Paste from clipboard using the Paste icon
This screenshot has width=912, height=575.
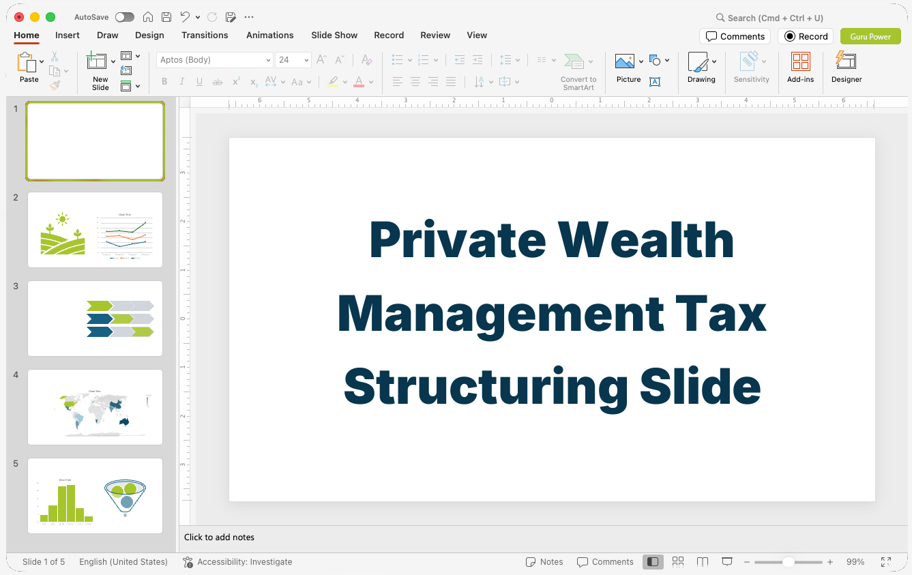(27, 63)
